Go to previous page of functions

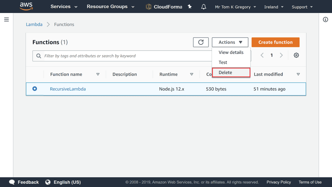(x=262, y=56)
